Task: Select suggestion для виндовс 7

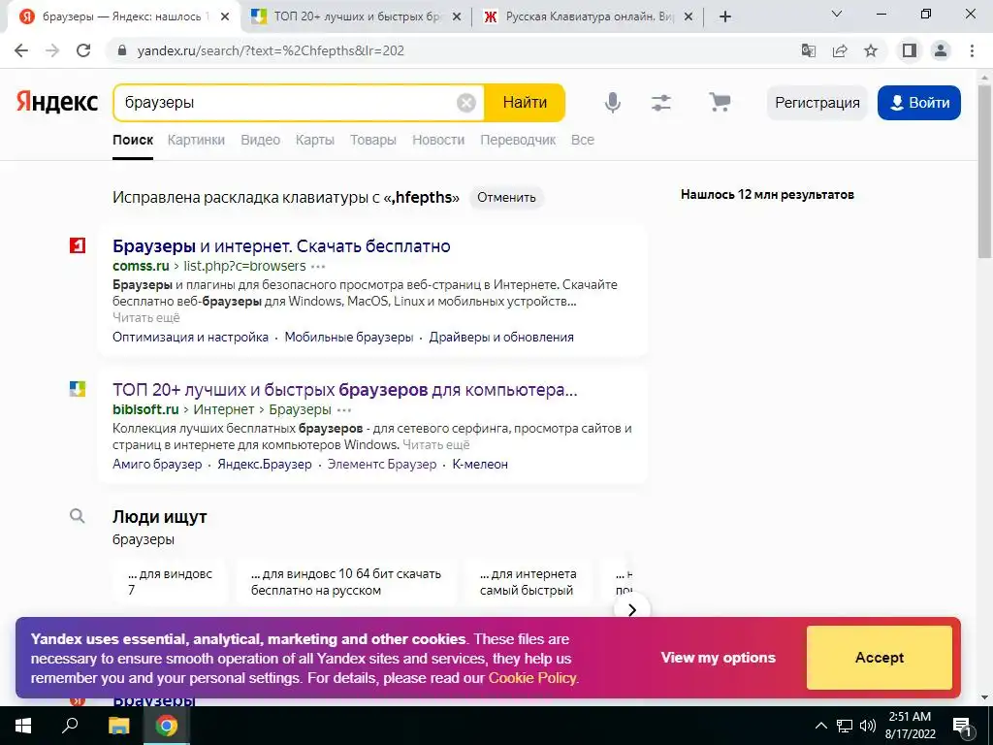Action: pos(170,582)
